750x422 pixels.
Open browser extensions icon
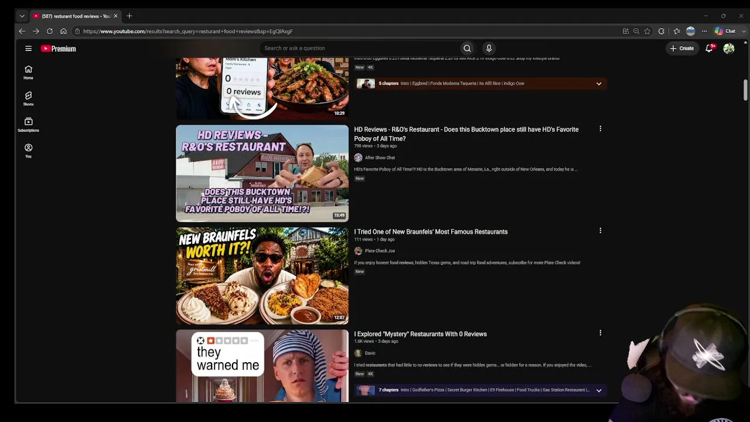[662, 31]
